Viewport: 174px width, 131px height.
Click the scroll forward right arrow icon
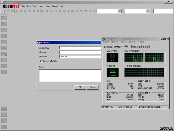click(94, 11)
